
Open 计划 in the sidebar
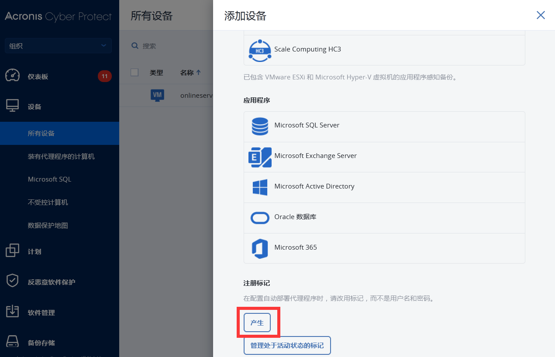[x=34, y=251]
